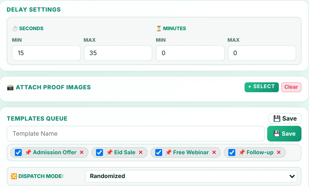Clear the attached proof images
Image resolution: width=309 pixels, height=187 pixels.
point(291,87)
